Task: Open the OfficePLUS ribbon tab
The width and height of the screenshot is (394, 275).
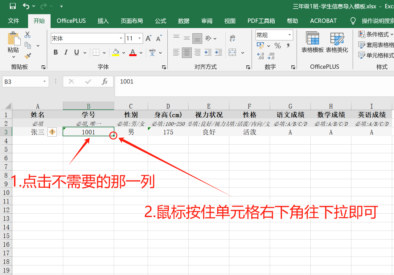Action: pos(71,21)
